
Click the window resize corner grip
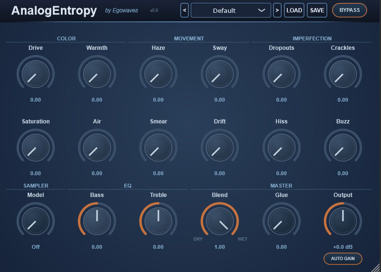(376, 267)
